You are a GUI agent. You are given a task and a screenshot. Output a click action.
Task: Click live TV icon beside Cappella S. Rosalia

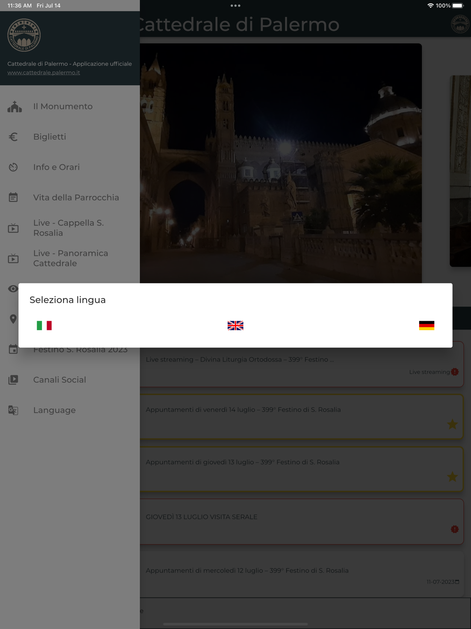(x=13, y=228)
